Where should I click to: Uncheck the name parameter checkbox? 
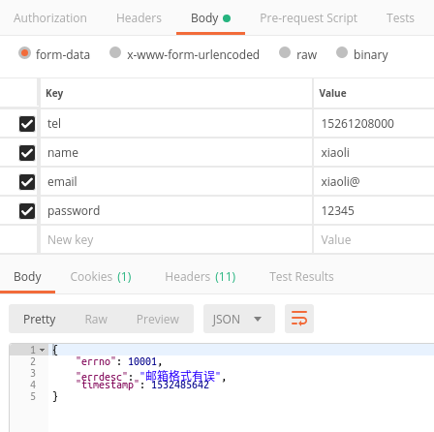(27, 153)
